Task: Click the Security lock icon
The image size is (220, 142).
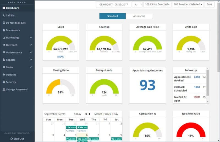Action: [4, 82]
